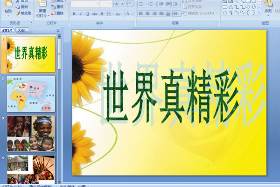
Task: Close the slide thumbnail pane
Action: click(x=58, y=31)
